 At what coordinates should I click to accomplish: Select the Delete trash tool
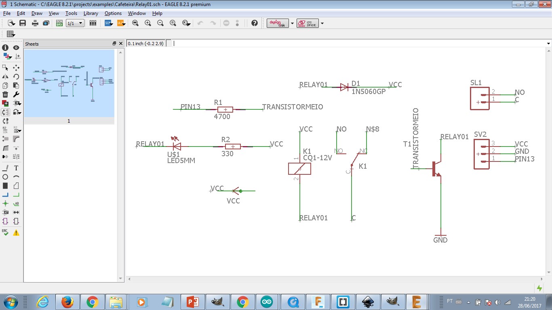click(5, 94)
